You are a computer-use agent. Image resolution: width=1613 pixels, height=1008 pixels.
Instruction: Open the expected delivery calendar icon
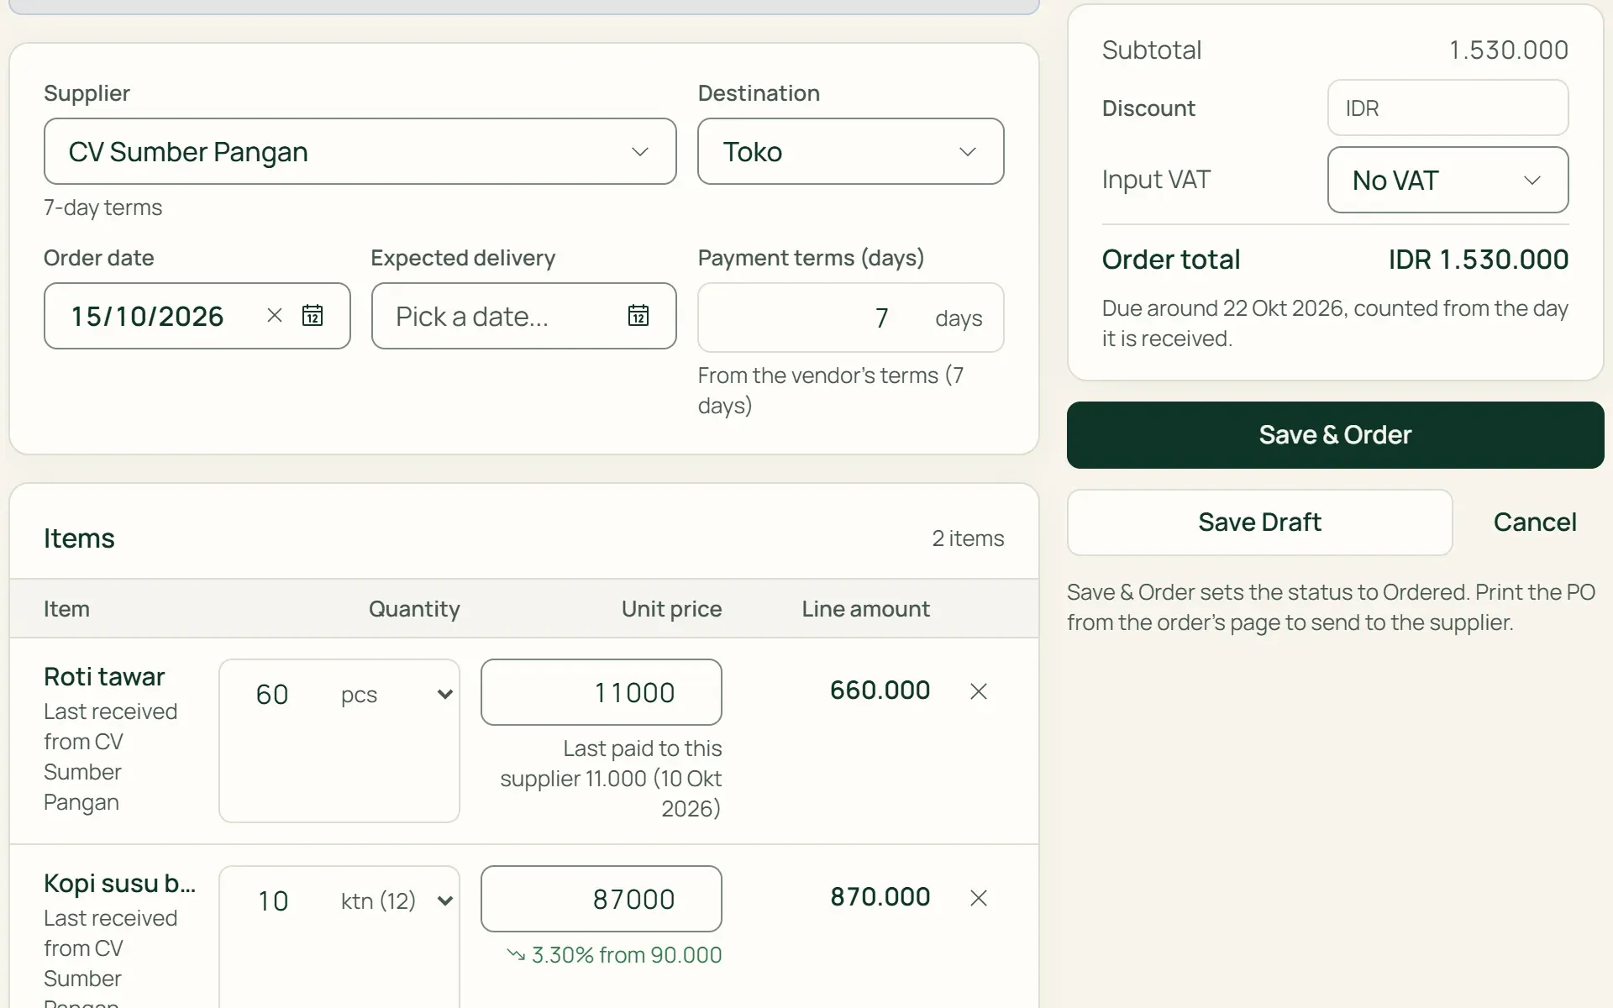638,316
